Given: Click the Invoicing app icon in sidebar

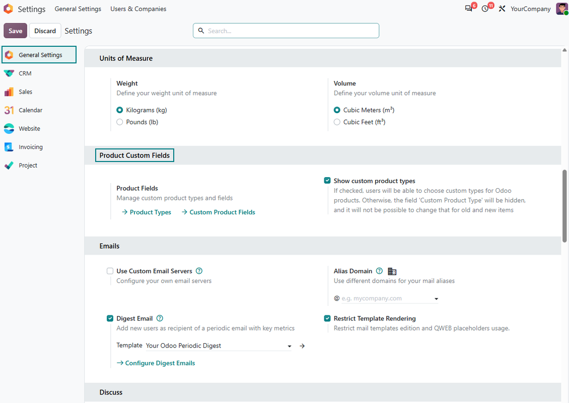Looking at the screenshot, I should [x=9, y=147].
